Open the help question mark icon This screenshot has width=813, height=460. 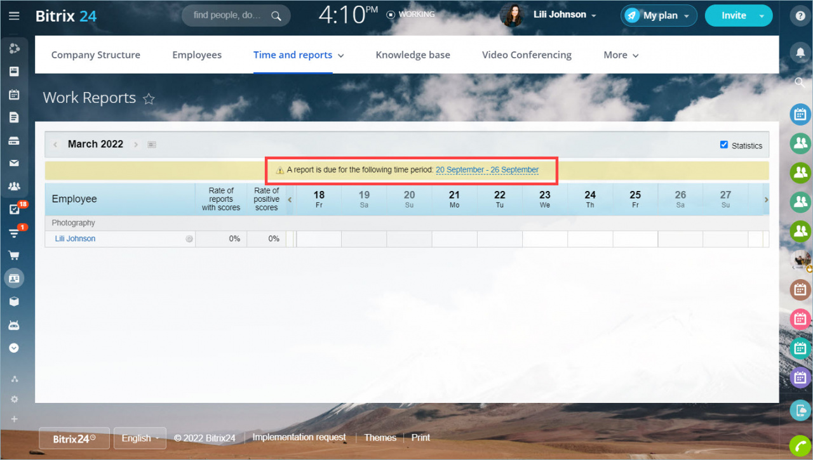pyautogui.click(x=800, y=16)
